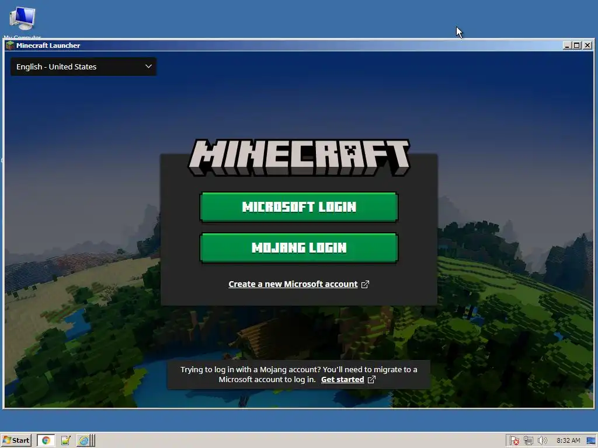Open the My Computer desktop icon
The image size is (598, 448).
pyautogui.click(x=22, y=22)
